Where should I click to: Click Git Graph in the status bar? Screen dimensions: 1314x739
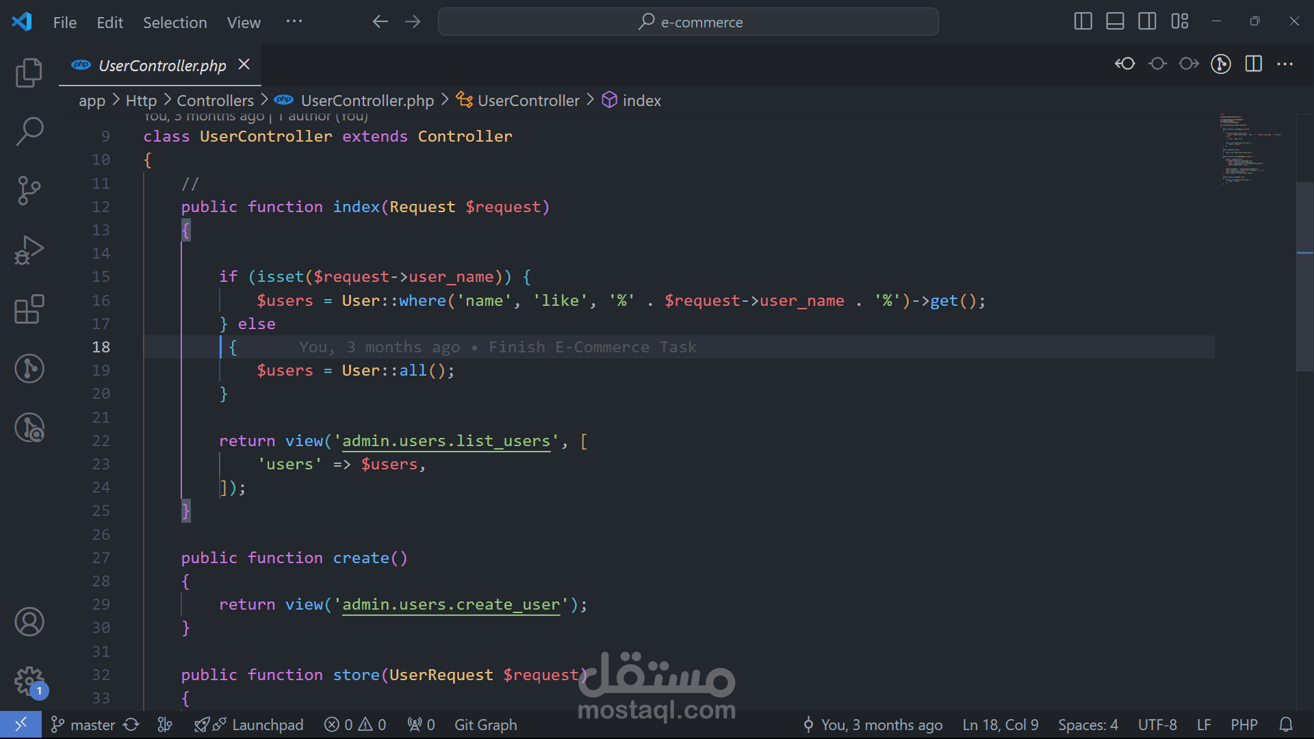(485, 725)
